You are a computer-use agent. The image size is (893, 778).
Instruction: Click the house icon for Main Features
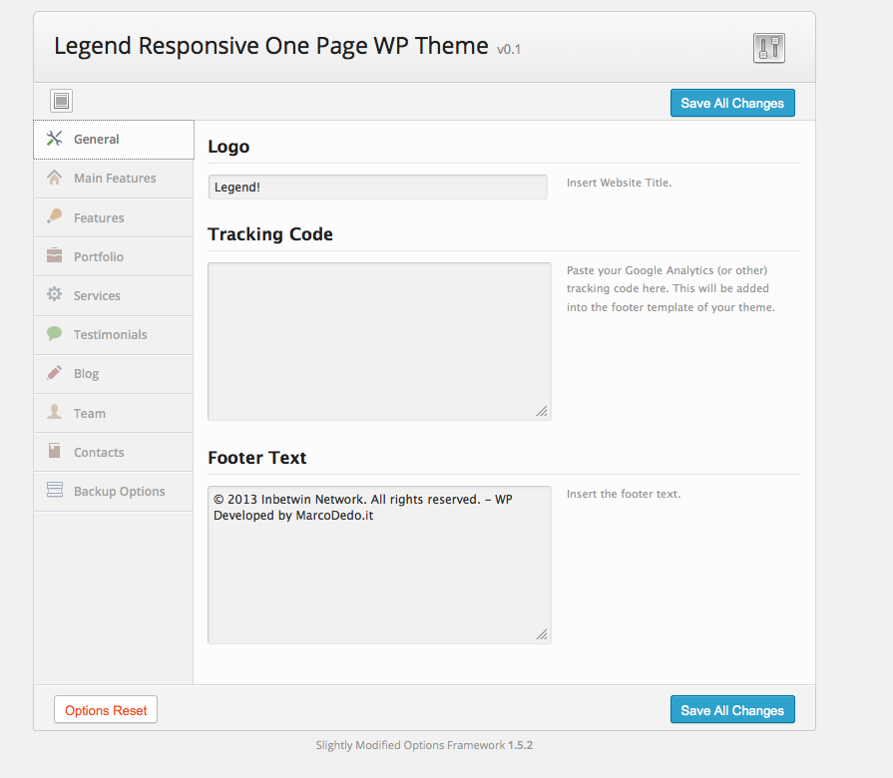[x=55, y=178]
